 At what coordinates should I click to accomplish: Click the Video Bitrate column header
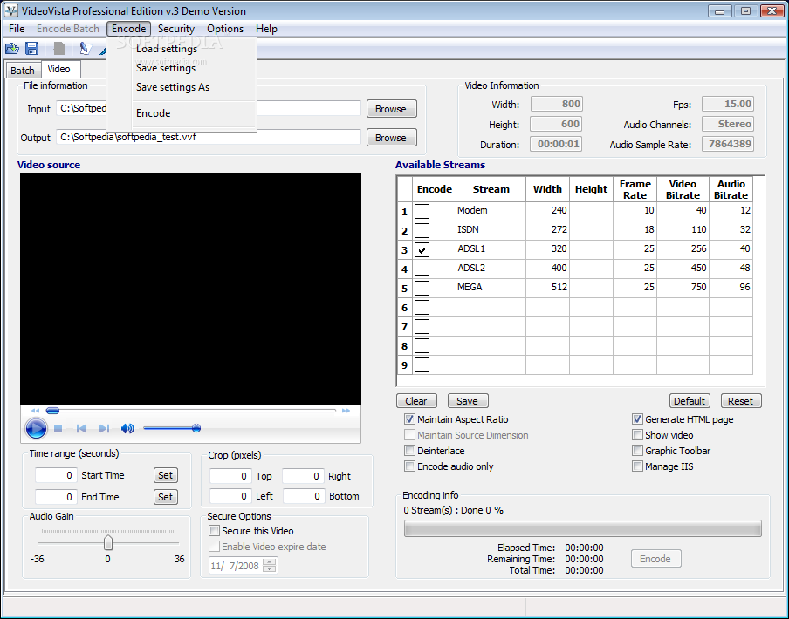point(683,189)
